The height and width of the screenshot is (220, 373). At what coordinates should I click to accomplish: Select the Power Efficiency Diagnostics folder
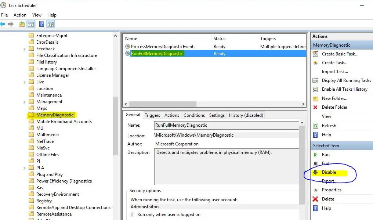(64, 181)
